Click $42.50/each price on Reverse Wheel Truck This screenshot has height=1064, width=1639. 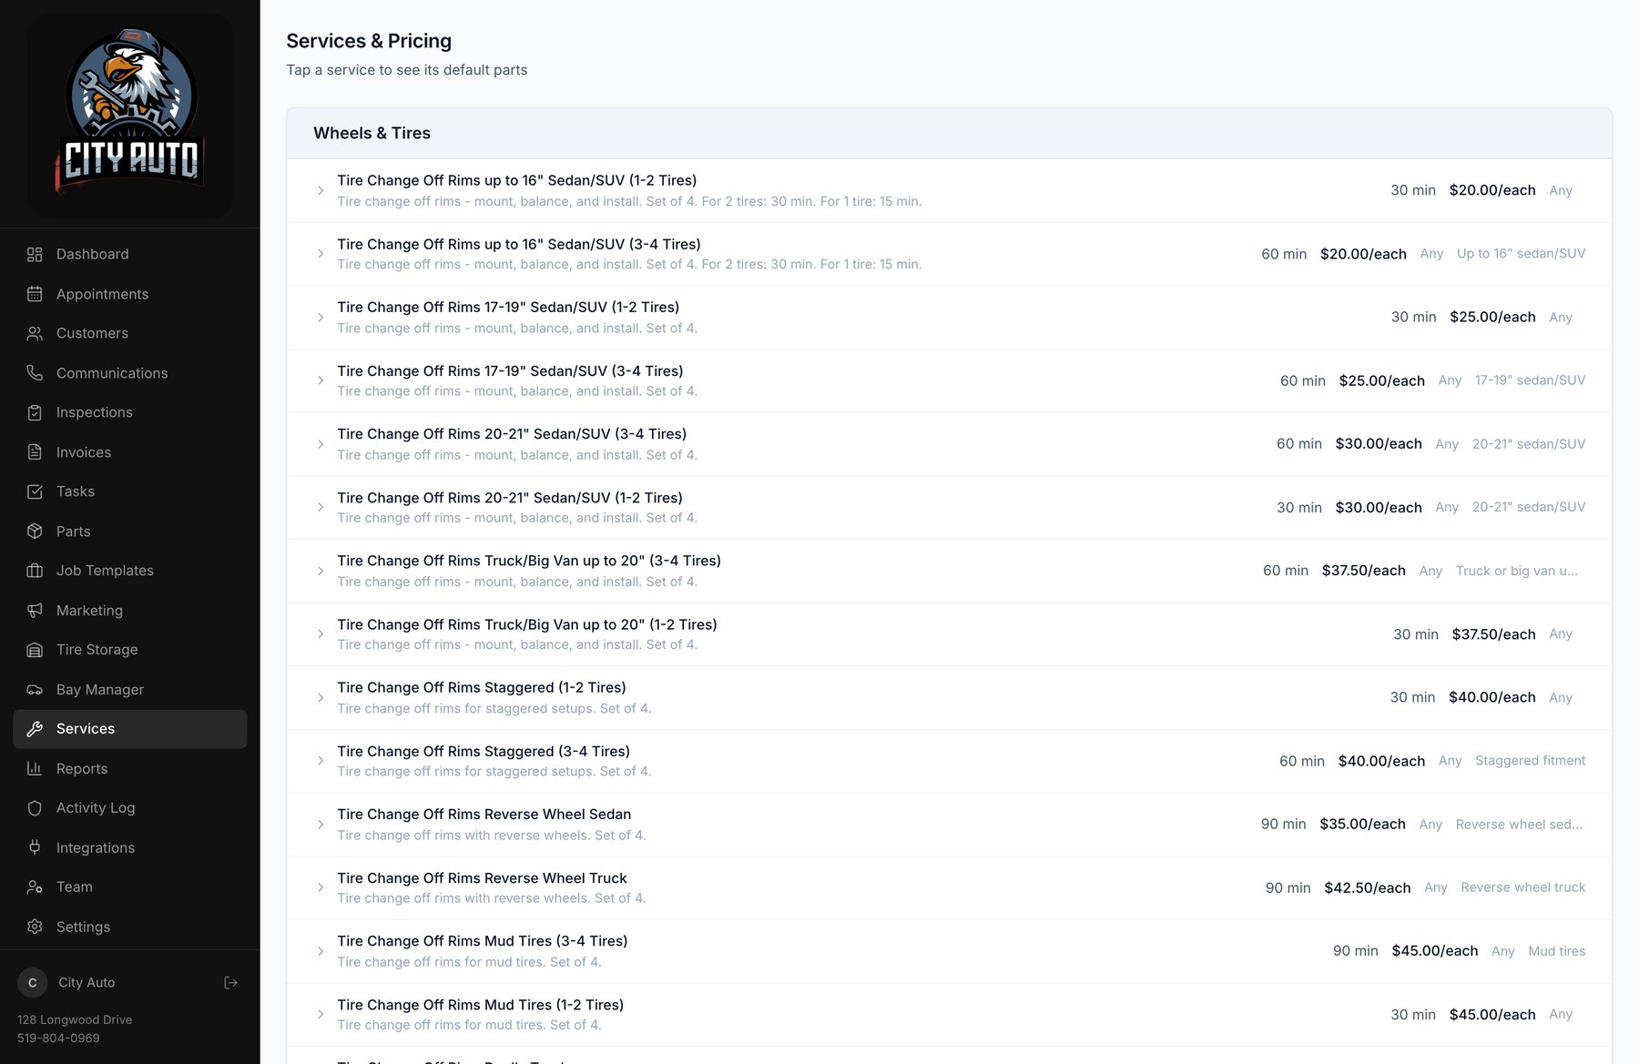1367,887
